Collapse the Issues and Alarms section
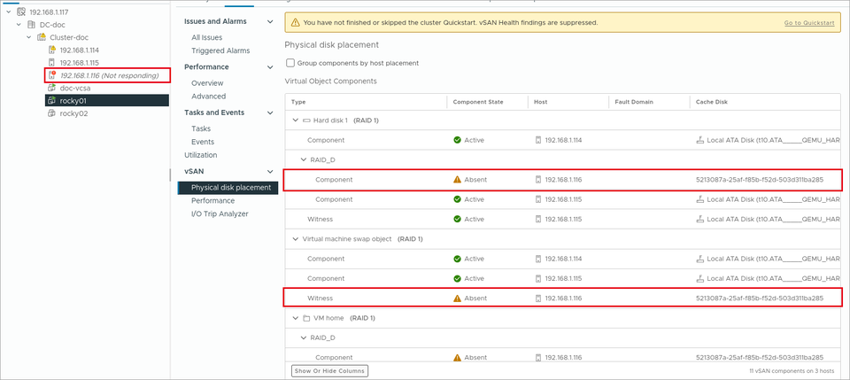Viewport: 850px width, 380px height. point(270,21)
